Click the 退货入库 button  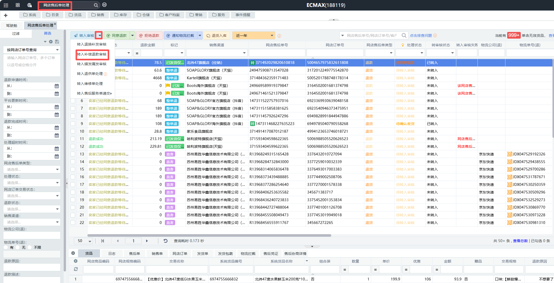coord(217,36)
